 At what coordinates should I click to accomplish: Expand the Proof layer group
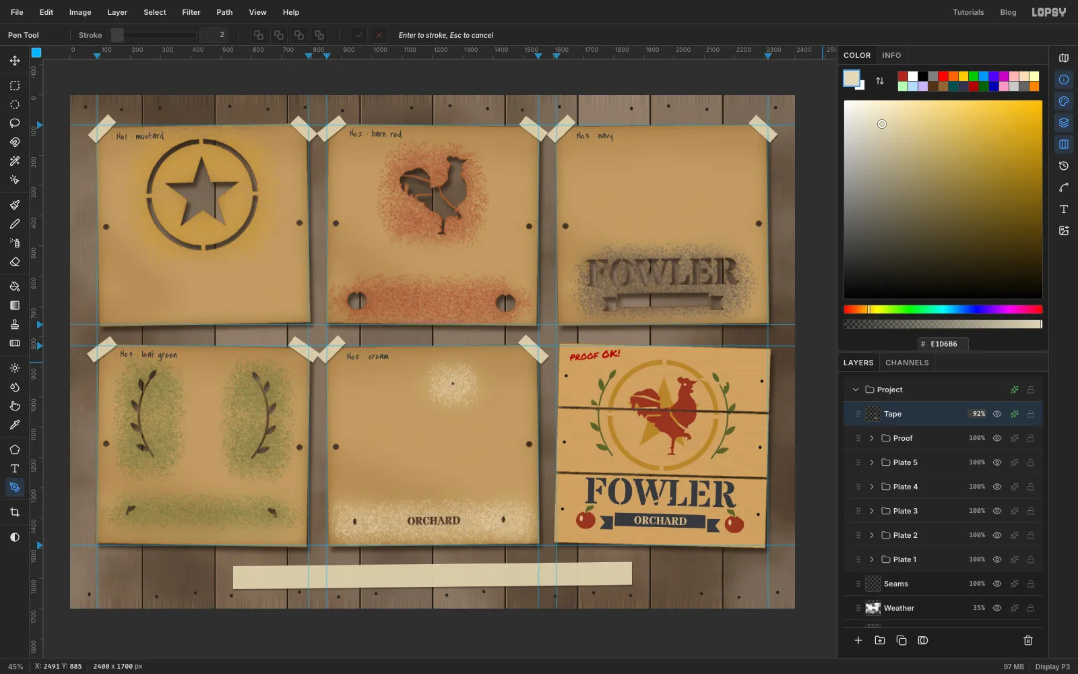click(x=872, y=438)
